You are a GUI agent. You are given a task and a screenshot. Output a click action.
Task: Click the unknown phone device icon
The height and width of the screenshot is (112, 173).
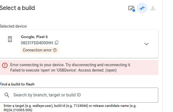(10, 39)
